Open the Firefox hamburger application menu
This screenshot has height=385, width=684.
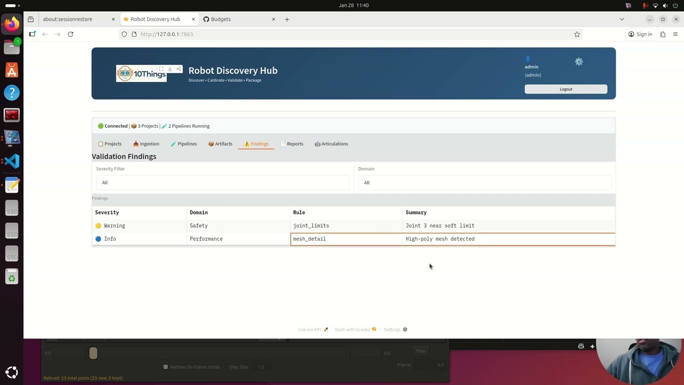675,34
